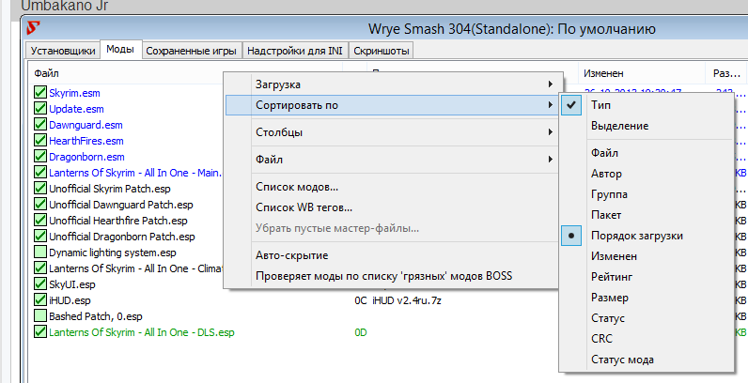The width and height of the screenshot is (748, 383).
Task: Toggle the Dawnguard.esm checkbox
Action: [x=40, y=124]
